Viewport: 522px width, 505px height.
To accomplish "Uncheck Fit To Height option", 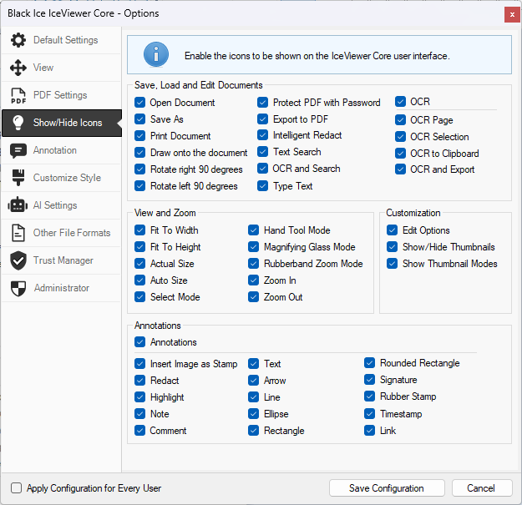I will click(139, 247).
